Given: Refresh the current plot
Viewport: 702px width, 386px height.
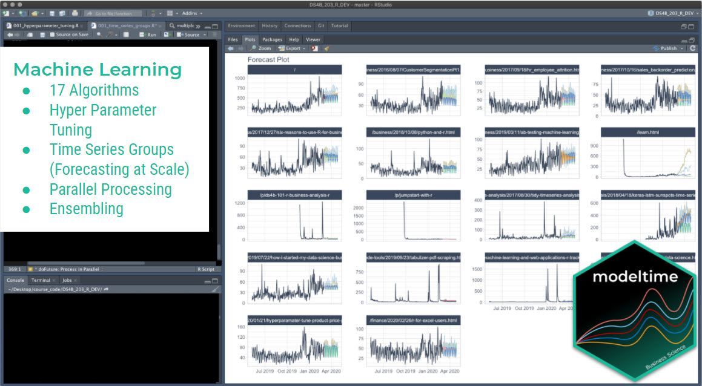Looking at the screenshot, I should [x=692, y=48].
